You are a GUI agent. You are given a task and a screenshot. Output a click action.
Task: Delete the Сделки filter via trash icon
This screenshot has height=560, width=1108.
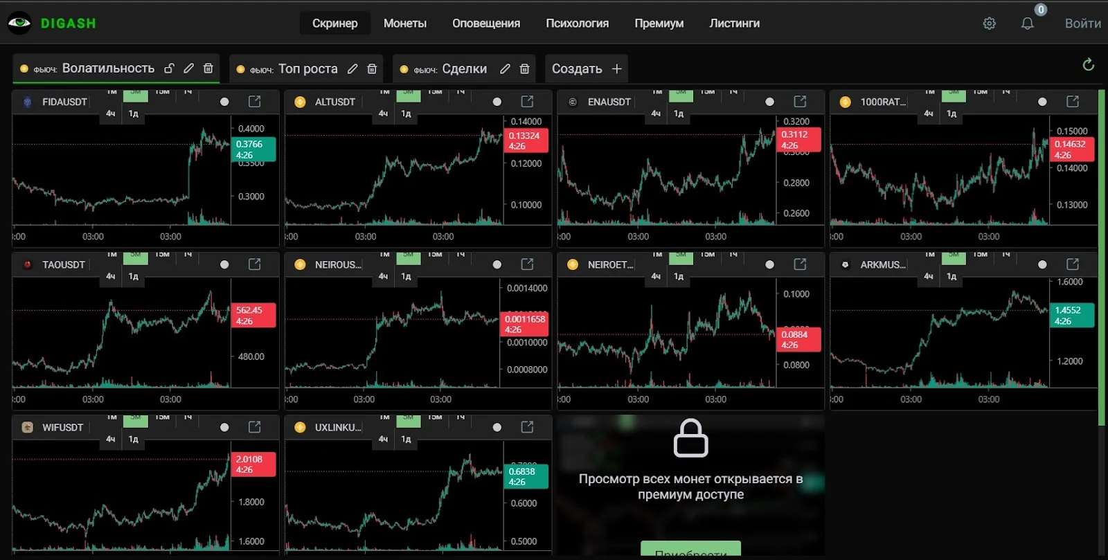pos(524,69)
